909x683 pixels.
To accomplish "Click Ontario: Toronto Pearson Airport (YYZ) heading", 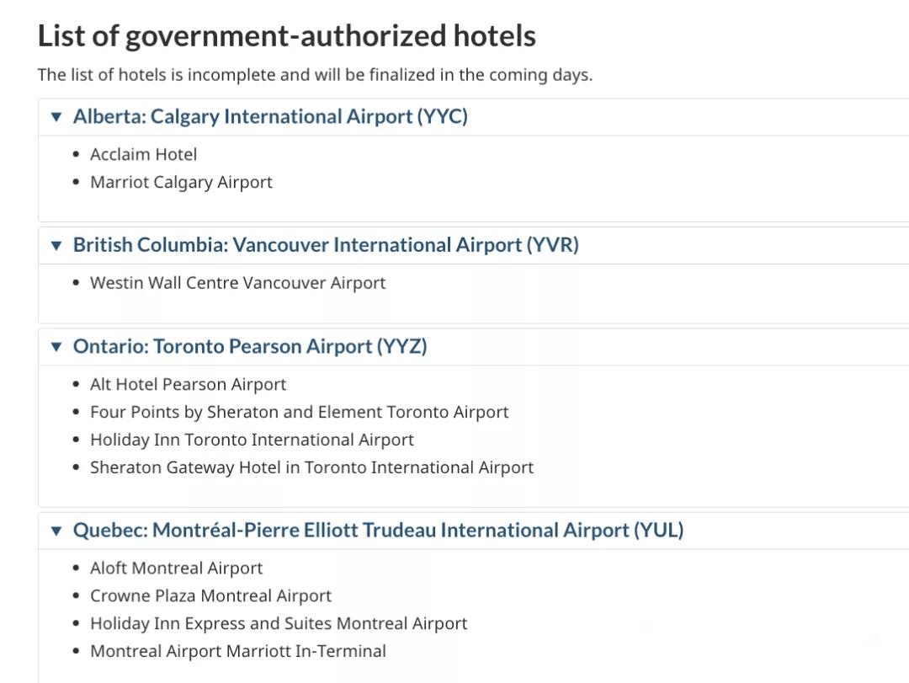I will point(250,346).
